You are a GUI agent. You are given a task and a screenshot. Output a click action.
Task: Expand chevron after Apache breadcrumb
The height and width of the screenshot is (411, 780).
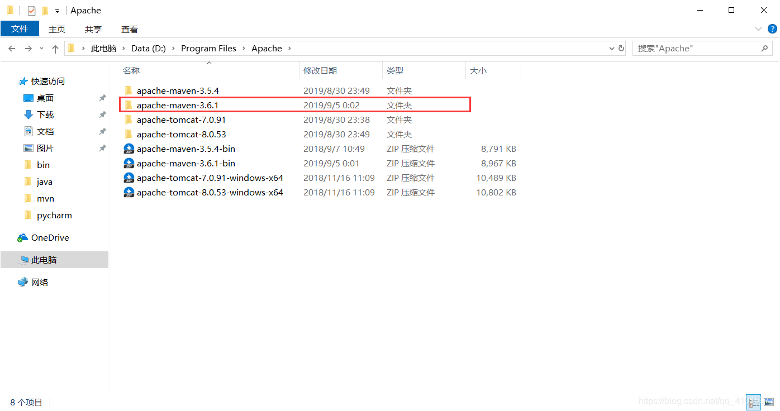tap(289, 49)
